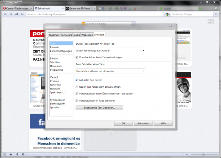Click the 'Suche mit Google' search field

[x=192, y=14]
